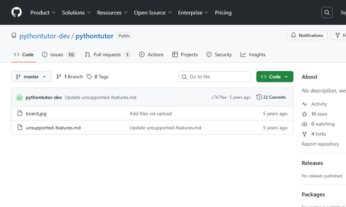Screen dimensions: 346x207
Task: View the 22 Commits history
Action: point(271,97)
